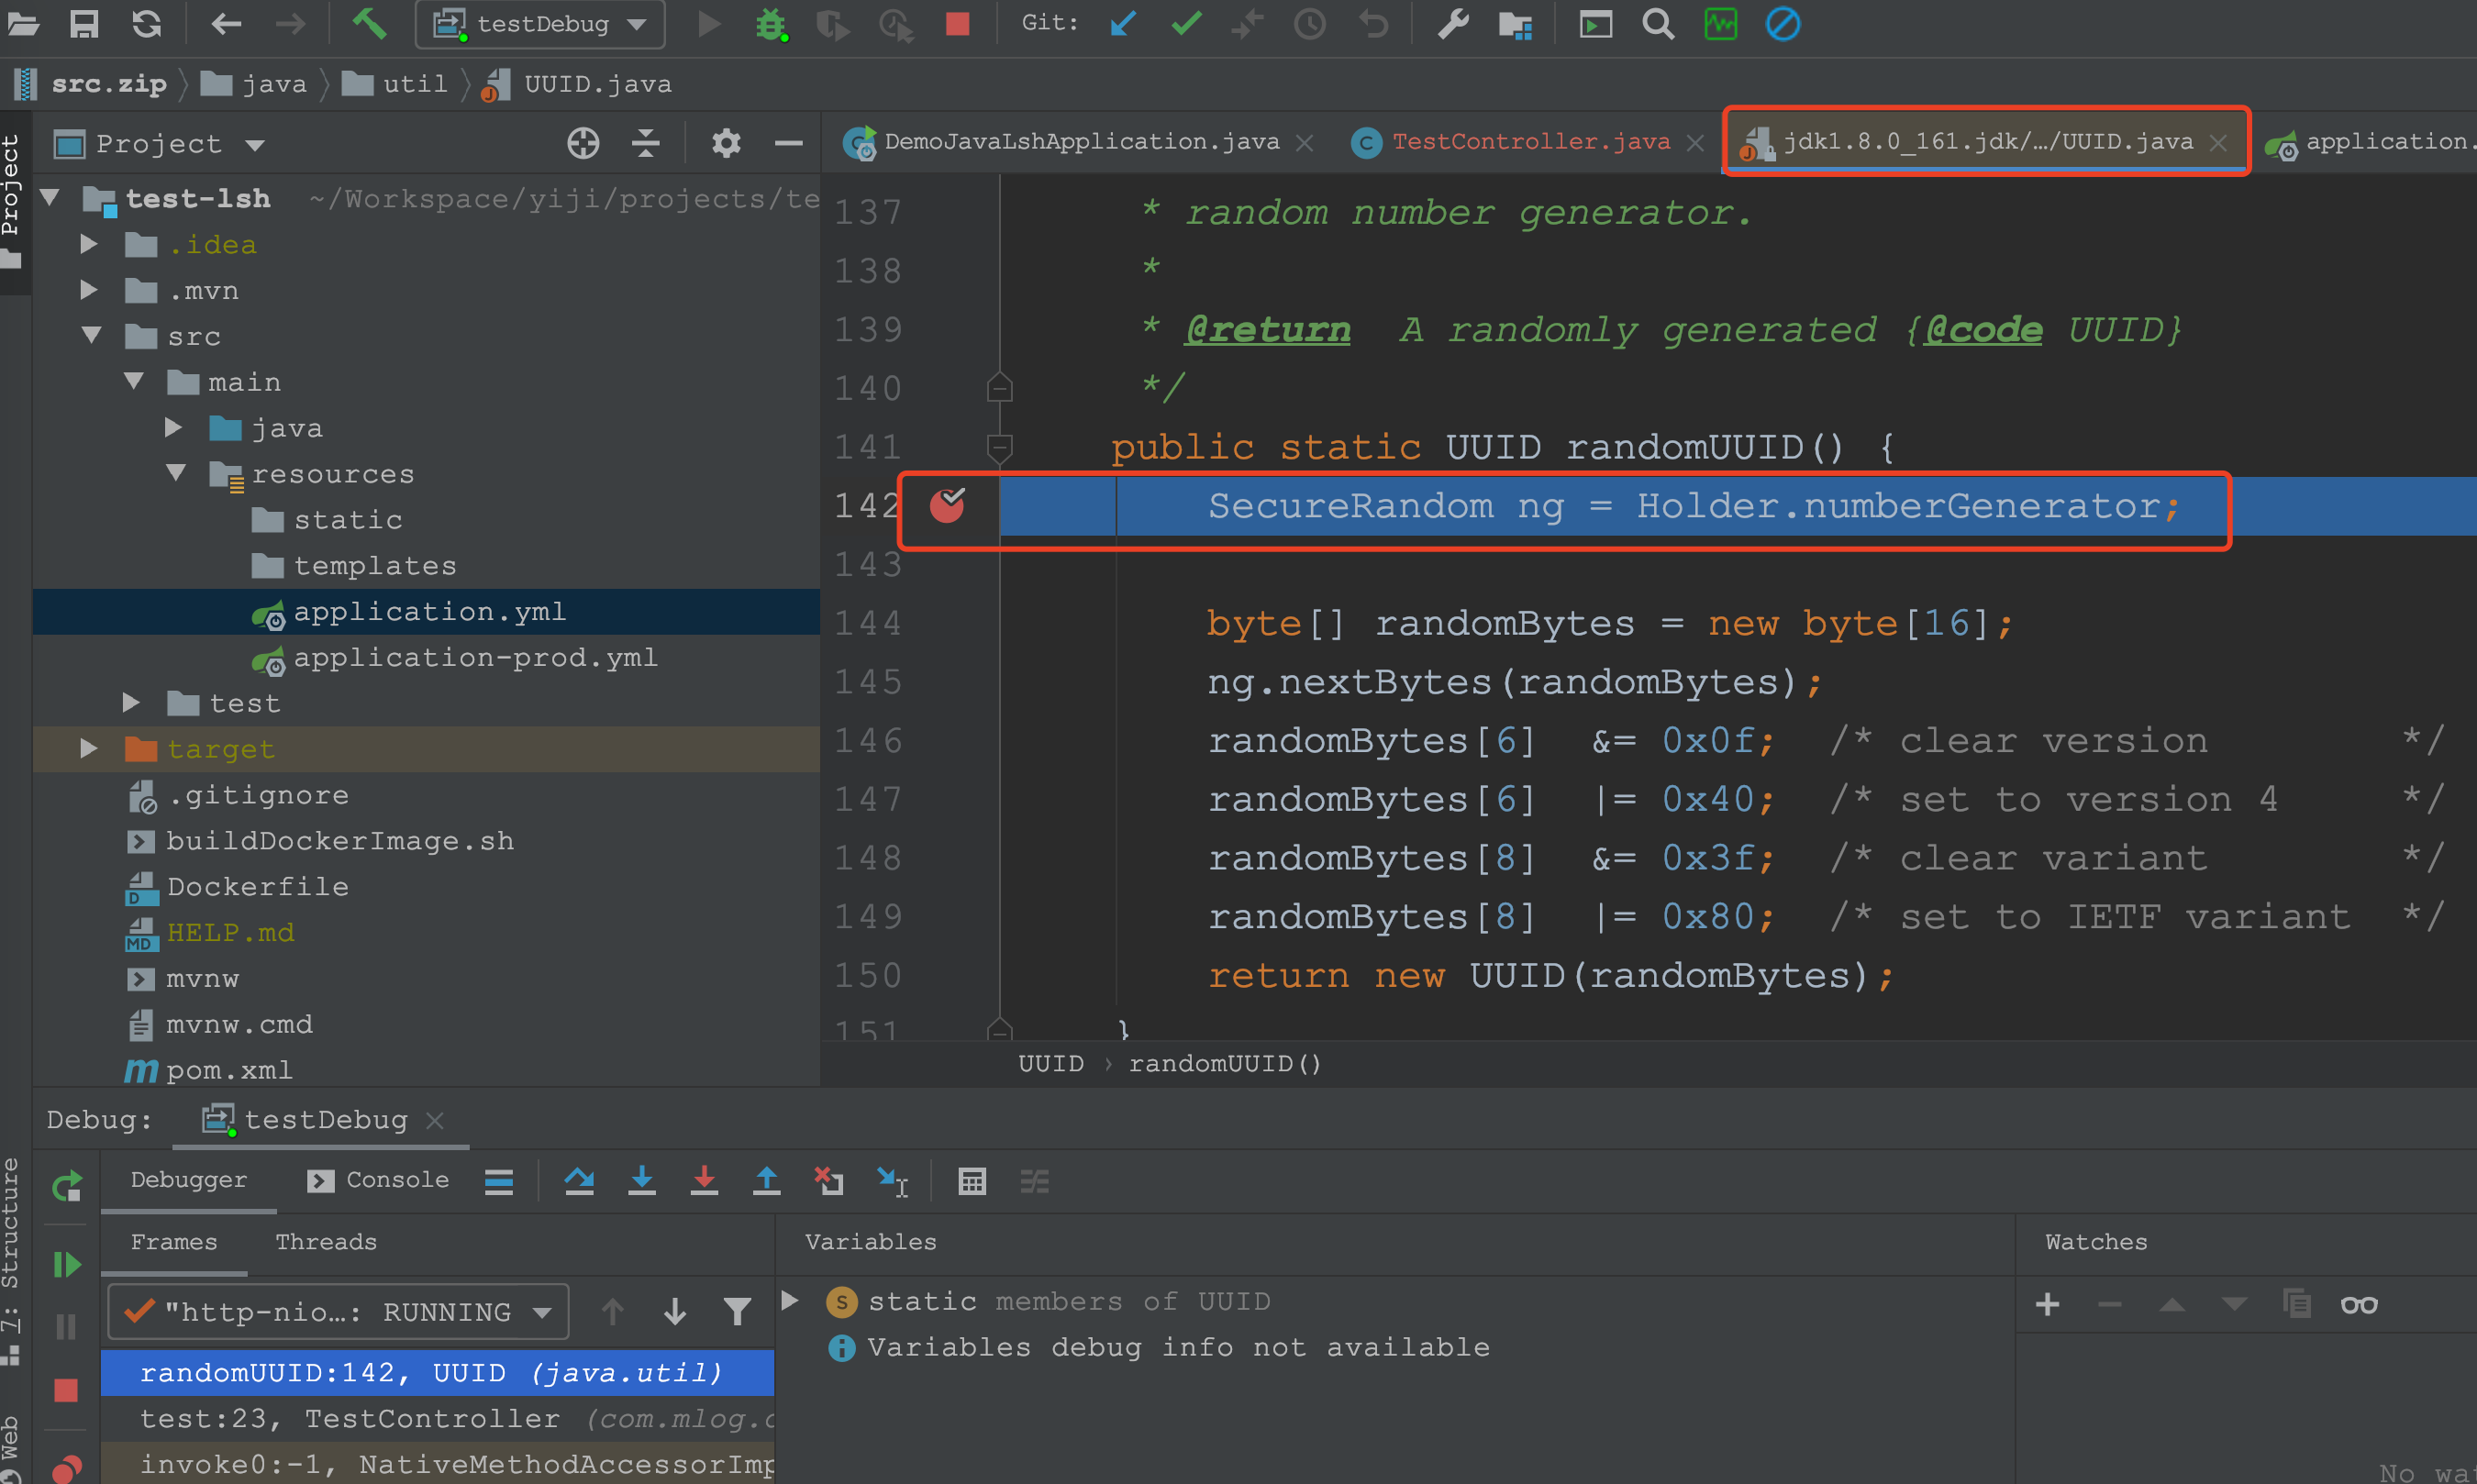Commit changes with Git green checkmark
The image size is (2477, 1484).
(1186, 23)
